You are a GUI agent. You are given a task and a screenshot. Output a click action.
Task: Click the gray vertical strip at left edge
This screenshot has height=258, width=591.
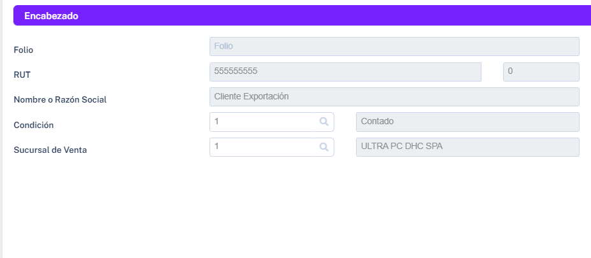(x=1, y=129)
